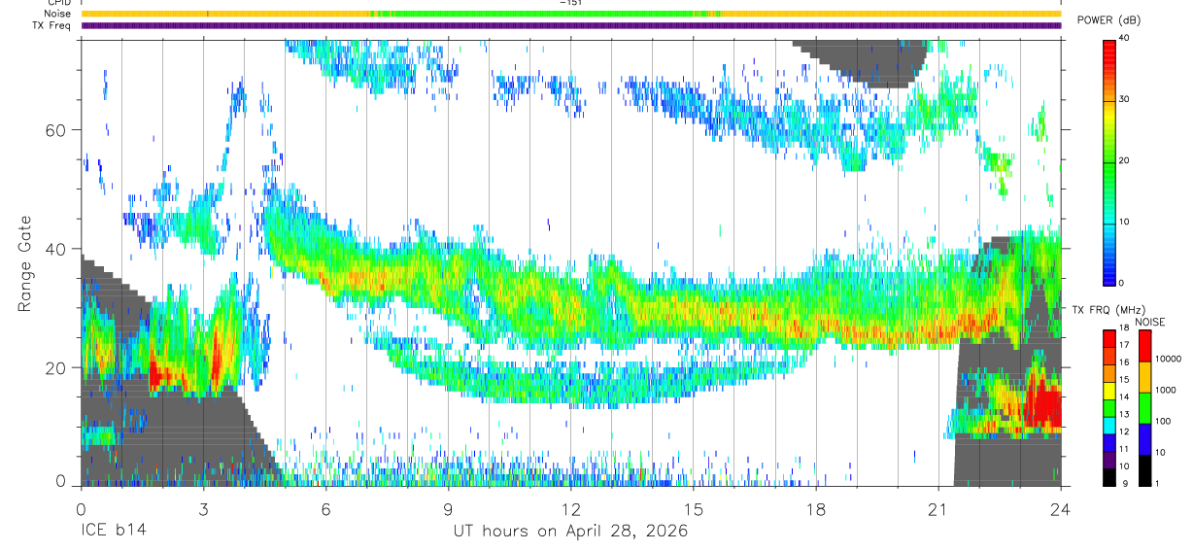Click the blue swatch in NOISE legend
Viewport: 1193px width, 551px height.
point(1144,438)
